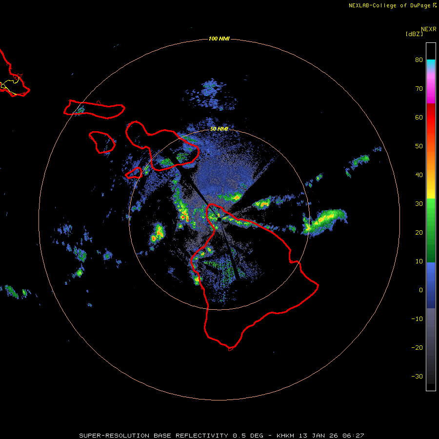The width and height of the screenshot is (439, 439).
Task: Click the -30 value on dBZ scale
Action: pyautogui.click(x=417, y=377)
